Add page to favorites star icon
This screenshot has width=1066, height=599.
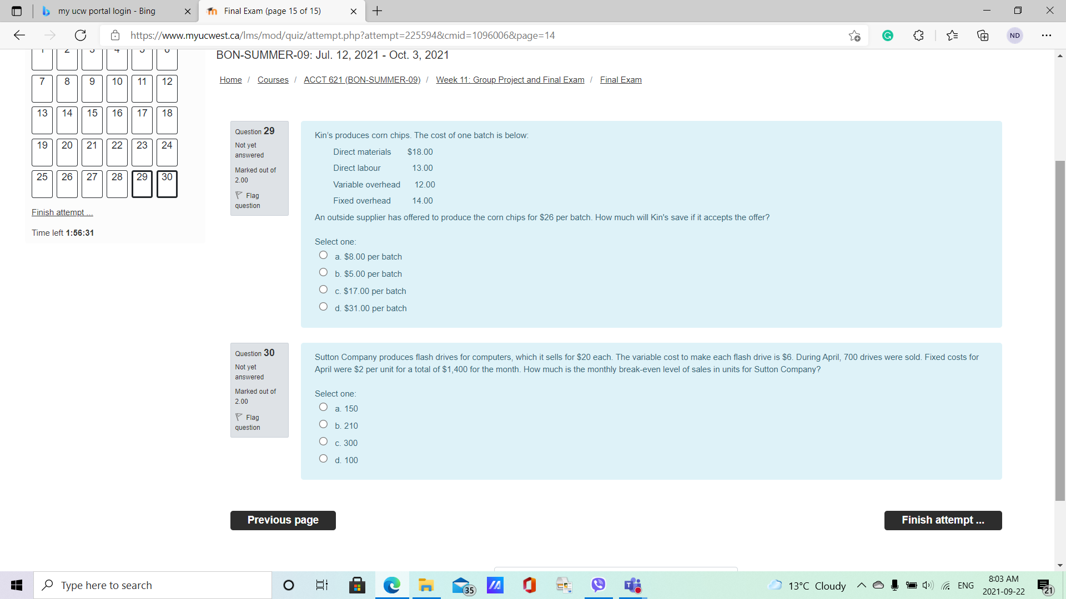click(x=854, y=35)
